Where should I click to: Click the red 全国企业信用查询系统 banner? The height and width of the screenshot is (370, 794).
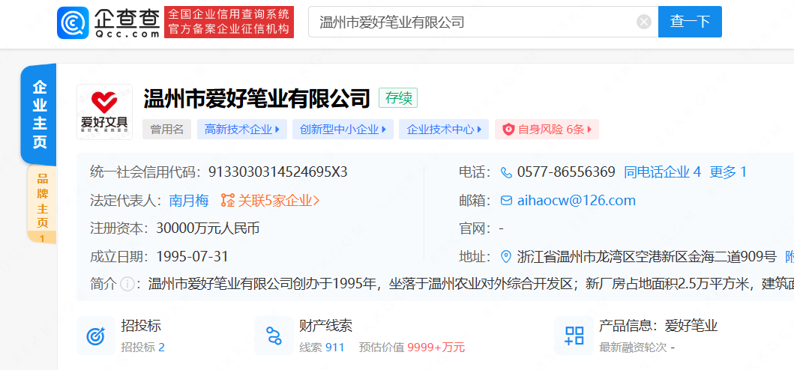[229, 22]
